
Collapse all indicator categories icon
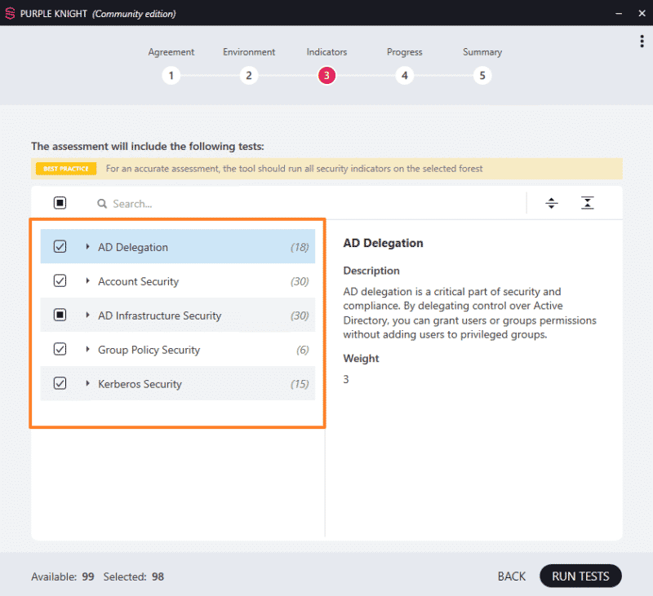pos(587,203)
